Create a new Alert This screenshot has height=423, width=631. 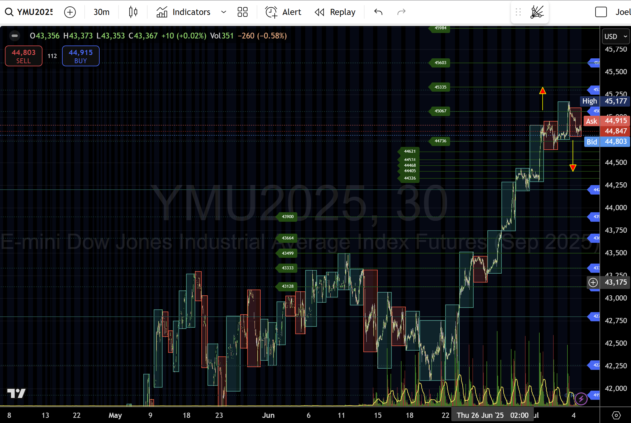283,12
